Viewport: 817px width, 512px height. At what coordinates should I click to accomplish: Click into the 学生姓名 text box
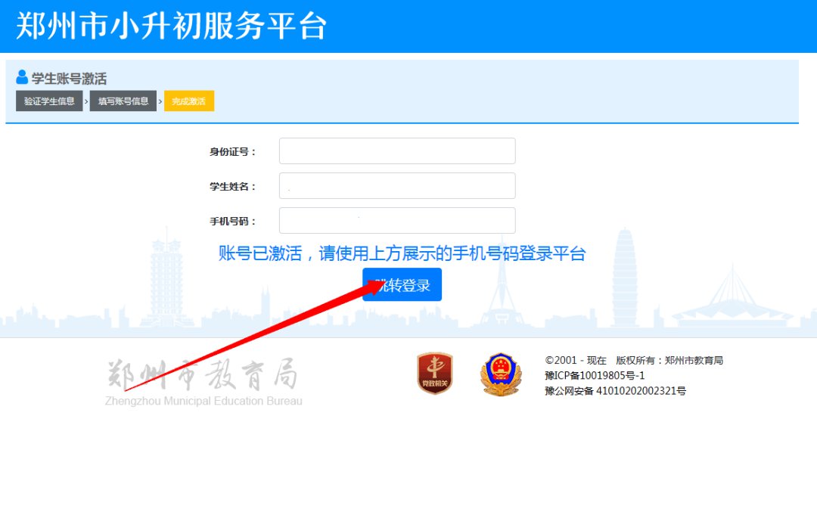(397, 186)
